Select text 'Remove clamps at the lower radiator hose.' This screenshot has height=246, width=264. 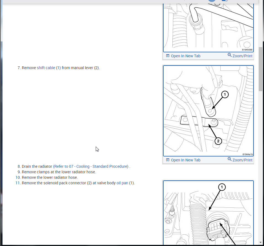pyautogui.click(x=59, y=172)
